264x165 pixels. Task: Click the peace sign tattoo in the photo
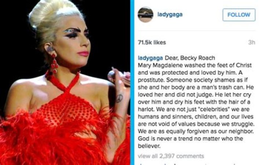coord(120,99)
